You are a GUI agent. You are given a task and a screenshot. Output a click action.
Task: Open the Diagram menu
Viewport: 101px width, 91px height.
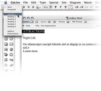point(75,3)
